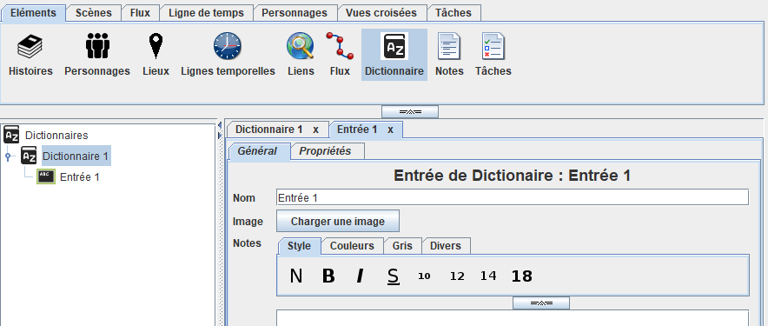The image size is (768, 326).
Task: Close the Entrée 1 tab
Action: coord(390,130)
